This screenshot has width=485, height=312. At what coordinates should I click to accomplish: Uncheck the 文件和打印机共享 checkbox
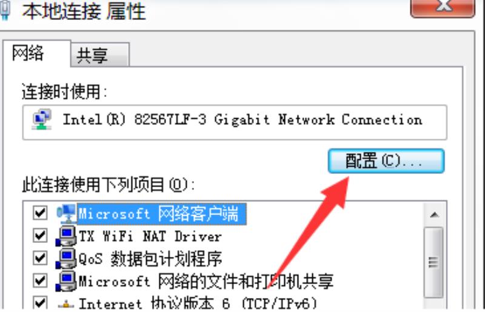point(40,280)
